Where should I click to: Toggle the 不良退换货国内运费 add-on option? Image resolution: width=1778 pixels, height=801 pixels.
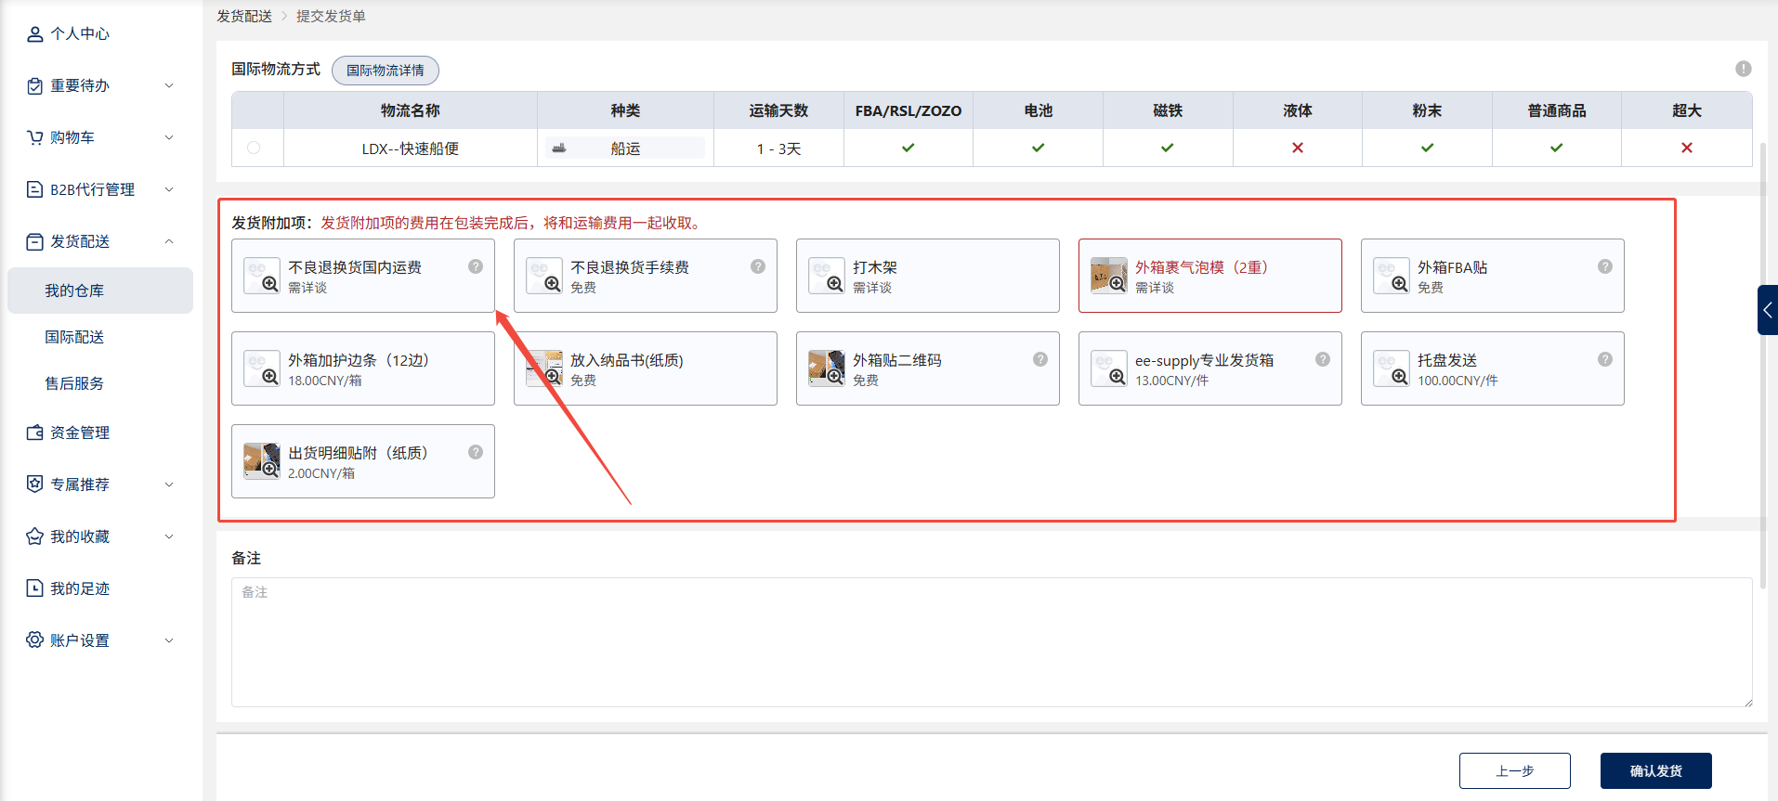pyautogui.click(x=363, y=276)
